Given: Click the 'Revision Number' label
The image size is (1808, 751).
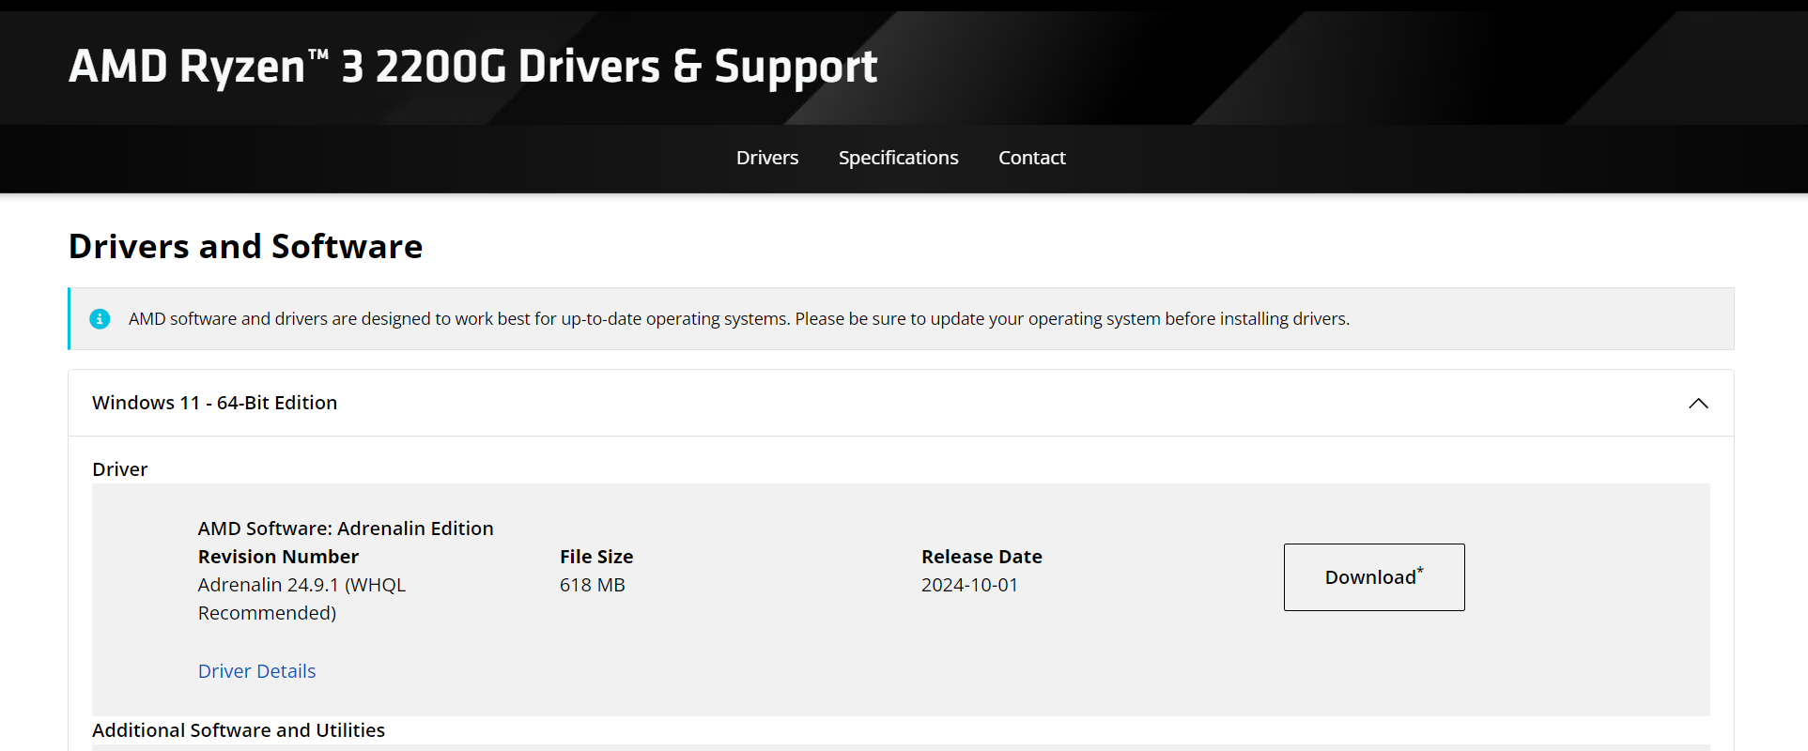Looking at the screenshot, I should click(x=278, y=557).
